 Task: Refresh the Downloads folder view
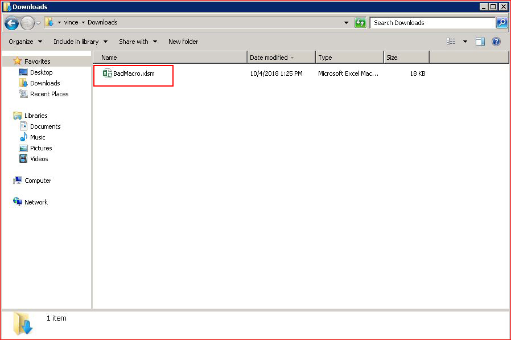click(360, 23)
